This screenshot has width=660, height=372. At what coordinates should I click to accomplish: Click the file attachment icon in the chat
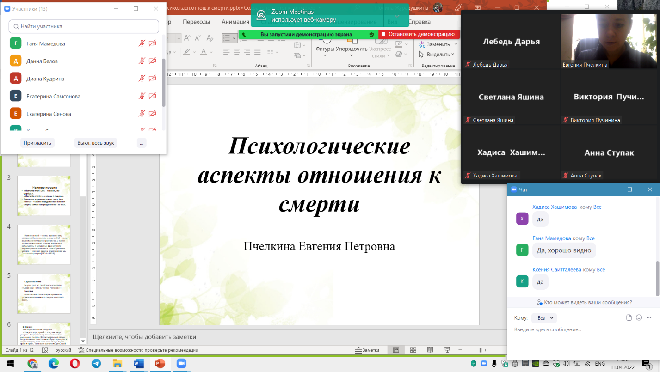tap(629, 317)
